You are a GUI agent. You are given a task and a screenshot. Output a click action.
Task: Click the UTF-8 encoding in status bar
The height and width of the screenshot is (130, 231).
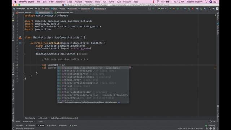pyautogui.click(x=191, y=129)
